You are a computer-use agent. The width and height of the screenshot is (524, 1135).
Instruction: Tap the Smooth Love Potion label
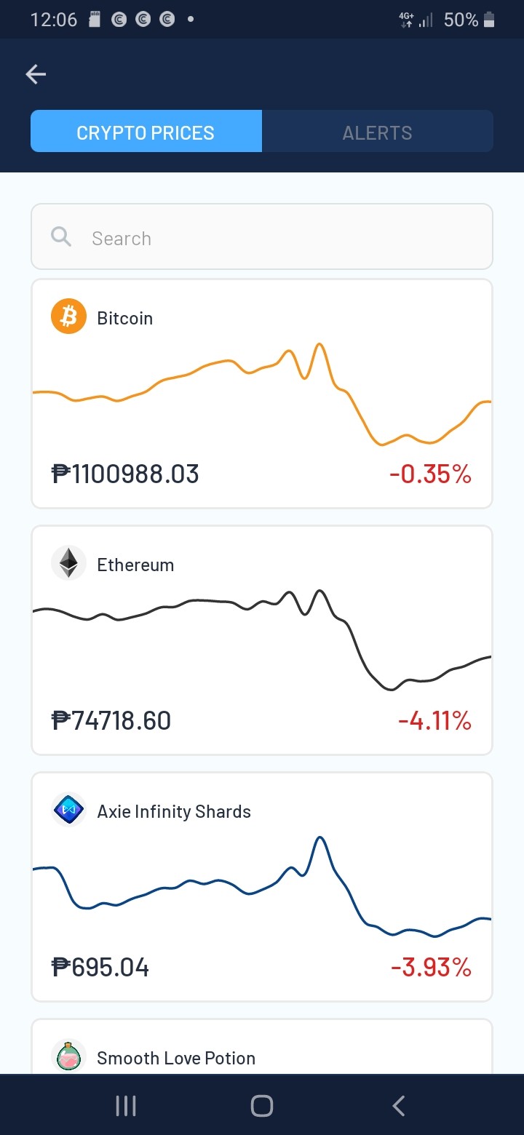point(176,1058)
